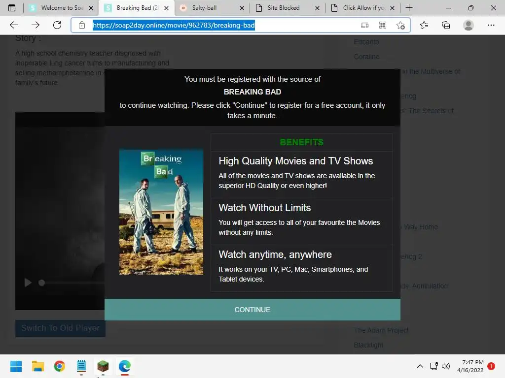
Task: Reload the current page
Action: pyautogui.click(x=57, y=25)
